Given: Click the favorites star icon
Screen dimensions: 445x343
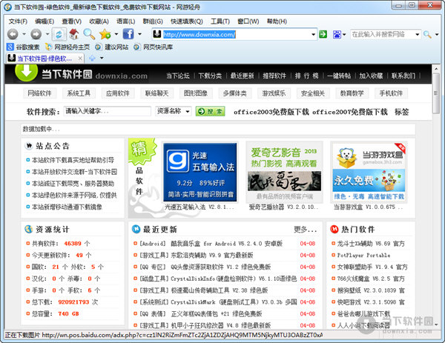Looking at the screenshot, I should click(x=105, y=34).
